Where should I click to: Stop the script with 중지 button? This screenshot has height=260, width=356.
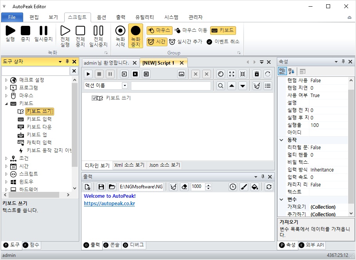coord(25,34)
